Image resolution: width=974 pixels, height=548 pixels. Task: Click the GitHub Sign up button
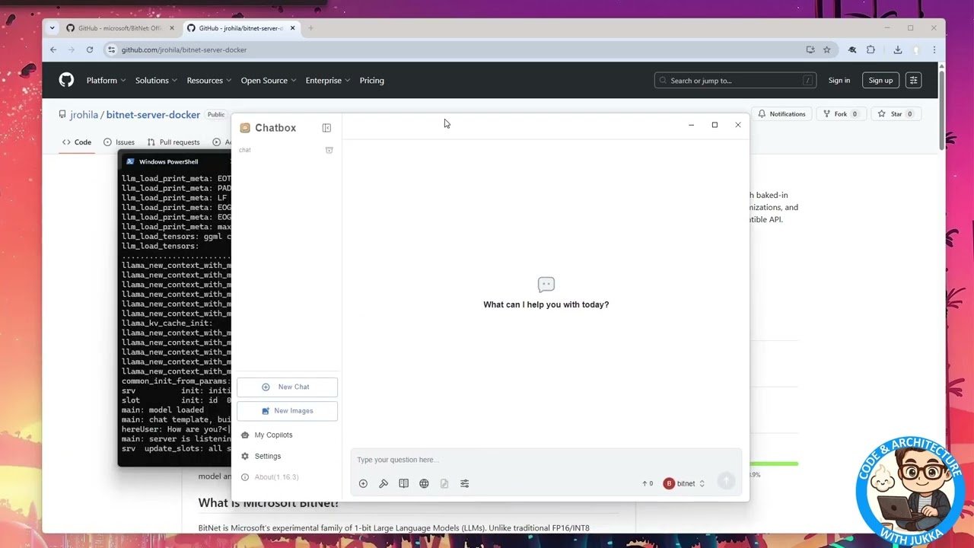(x=880, y=80)
